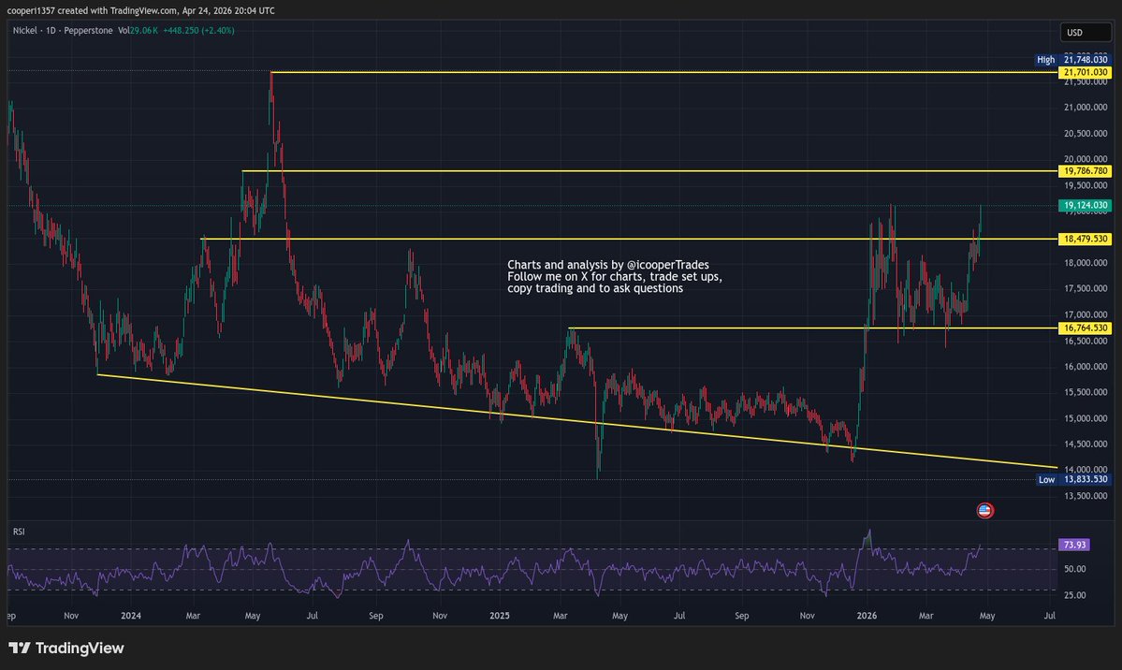Click the 20,500.000 price axis label
This screenshot has width=1122, height=670.
click(x=1086, y=134)
